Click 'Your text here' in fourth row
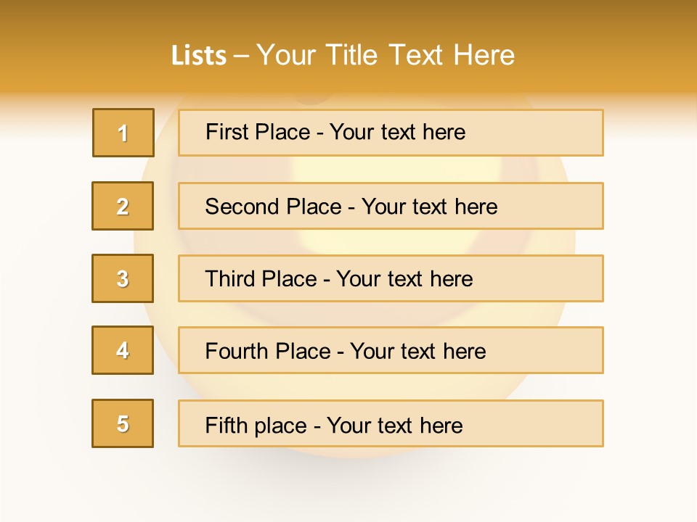 tap(417, 352)
